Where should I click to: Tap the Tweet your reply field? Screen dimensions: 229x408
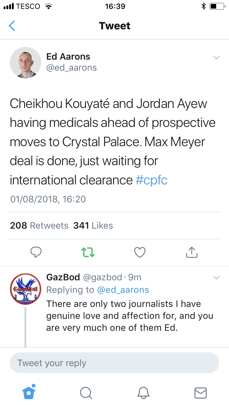pos(114,363)
